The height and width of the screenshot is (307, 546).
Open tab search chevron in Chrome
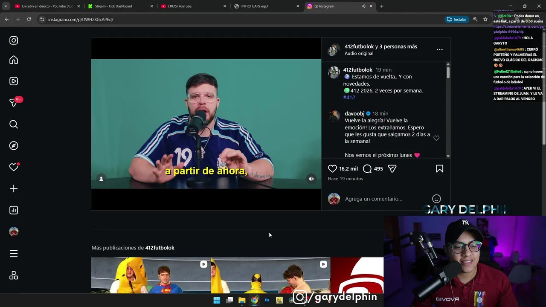coord(6,6)
